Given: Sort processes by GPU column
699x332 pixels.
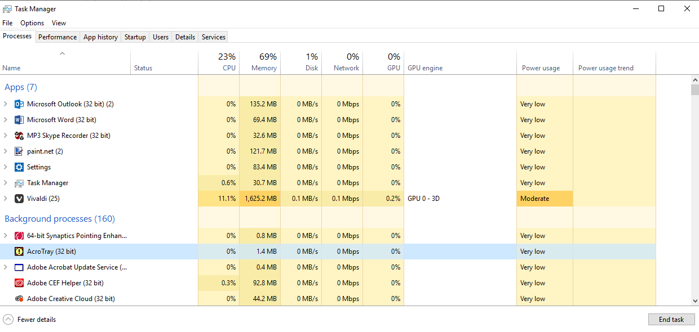Looking at the screenshot, I should (x=383, y=63).
